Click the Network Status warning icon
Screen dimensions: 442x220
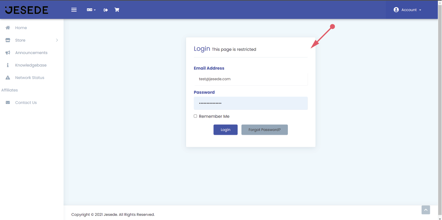pyautogui.click(x=8, y=78)
